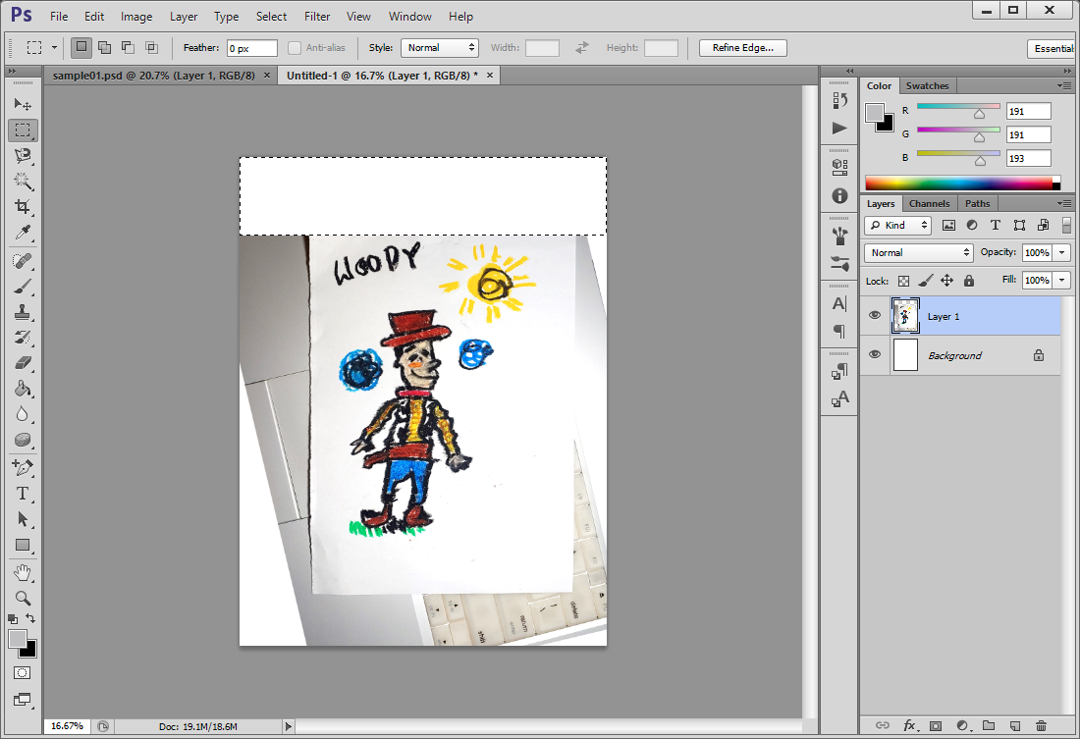Select the Hand tool
1080x739 pixels.
[23, 572]
